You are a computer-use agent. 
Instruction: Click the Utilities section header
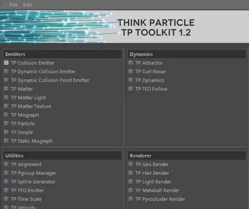[62, 156]
